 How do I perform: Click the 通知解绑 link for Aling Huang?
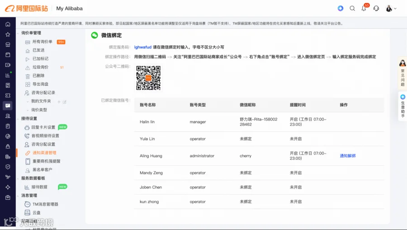348,156
